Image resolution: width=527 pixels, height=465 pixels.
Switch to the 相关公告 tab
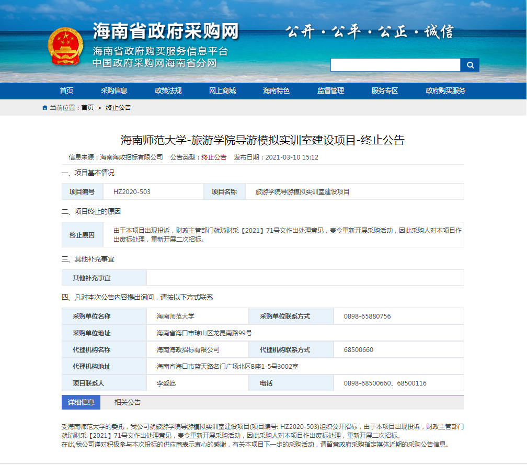128,402
